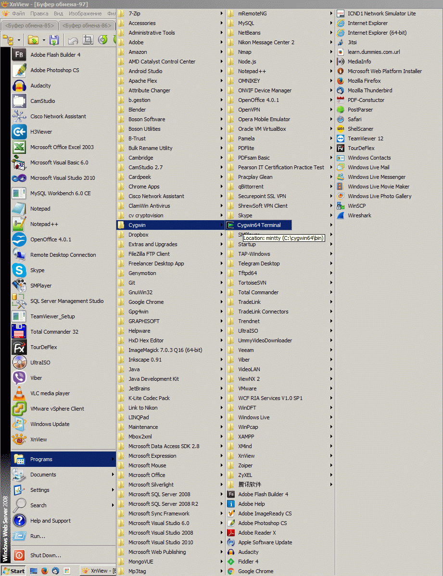The height and width of the screenshot is (576, 443).
Task: Click XnView taskbar button
Action: tap(98, 571)
